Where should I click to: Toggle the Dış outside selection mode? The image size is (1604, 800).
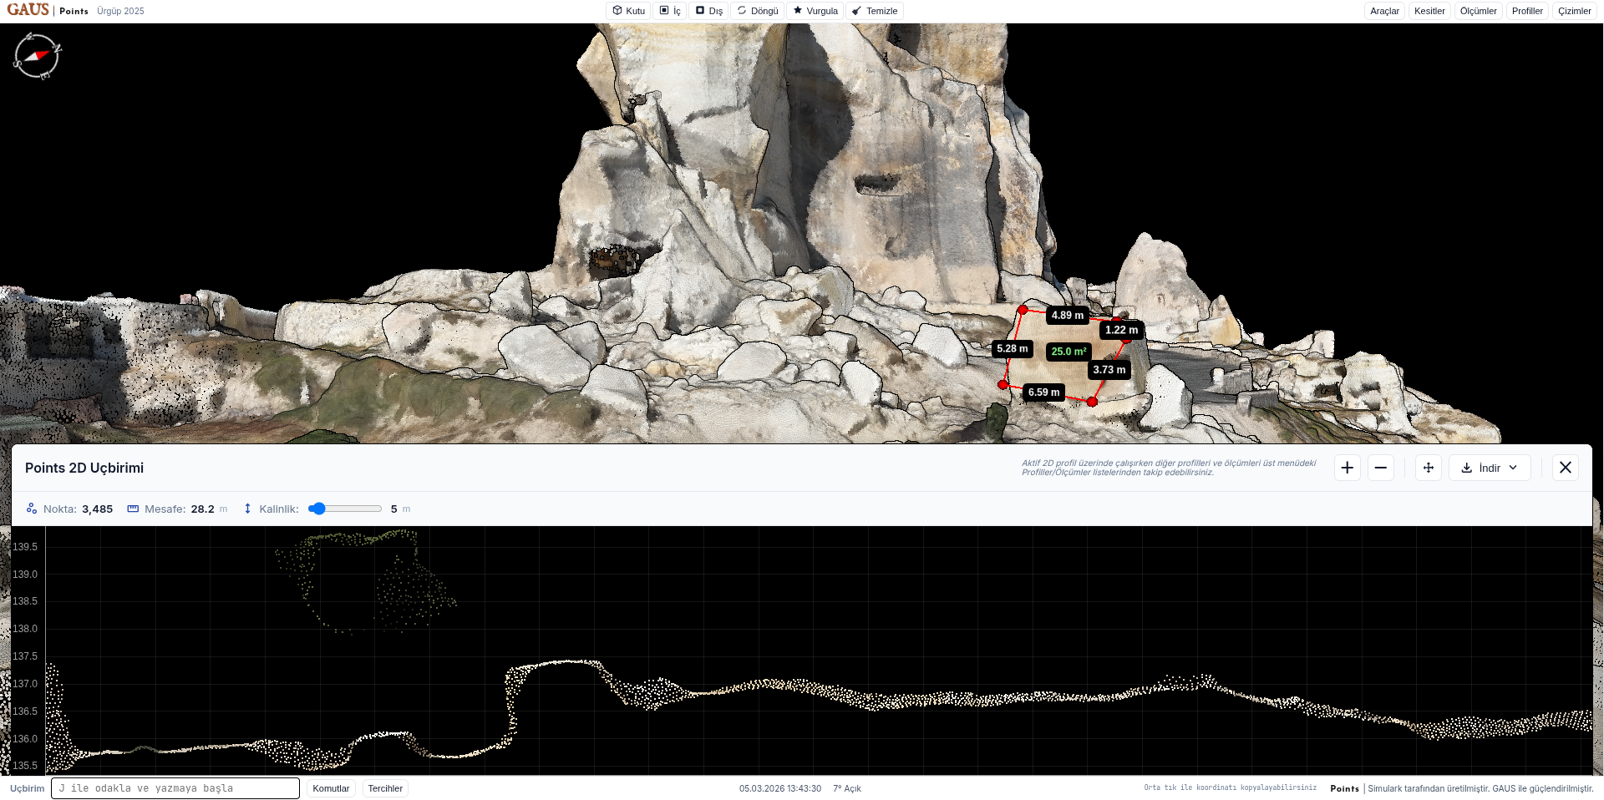click(708, 11)
